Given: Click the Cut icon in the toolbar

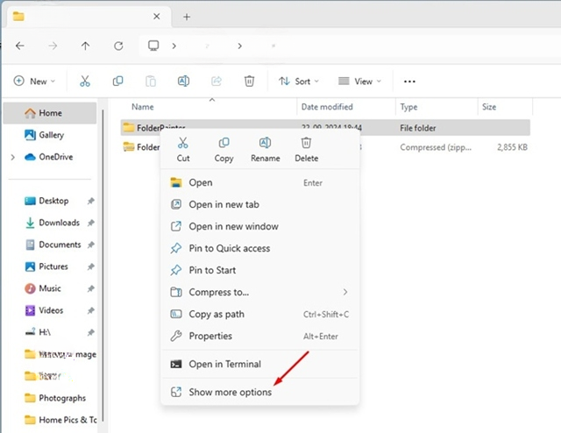Looking at the screenshot, I should (x=85, y=82).
